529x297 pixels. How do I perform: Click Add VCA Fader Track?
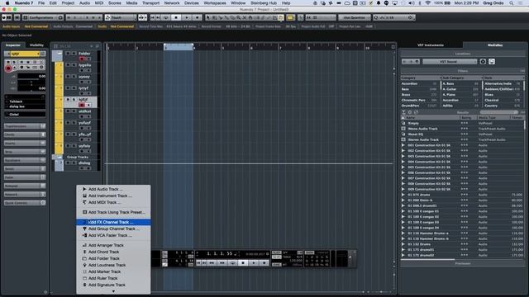pos(113,235)
